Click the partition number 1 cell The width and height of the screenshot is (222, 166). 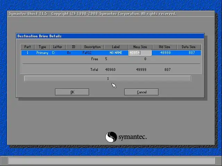27,53
